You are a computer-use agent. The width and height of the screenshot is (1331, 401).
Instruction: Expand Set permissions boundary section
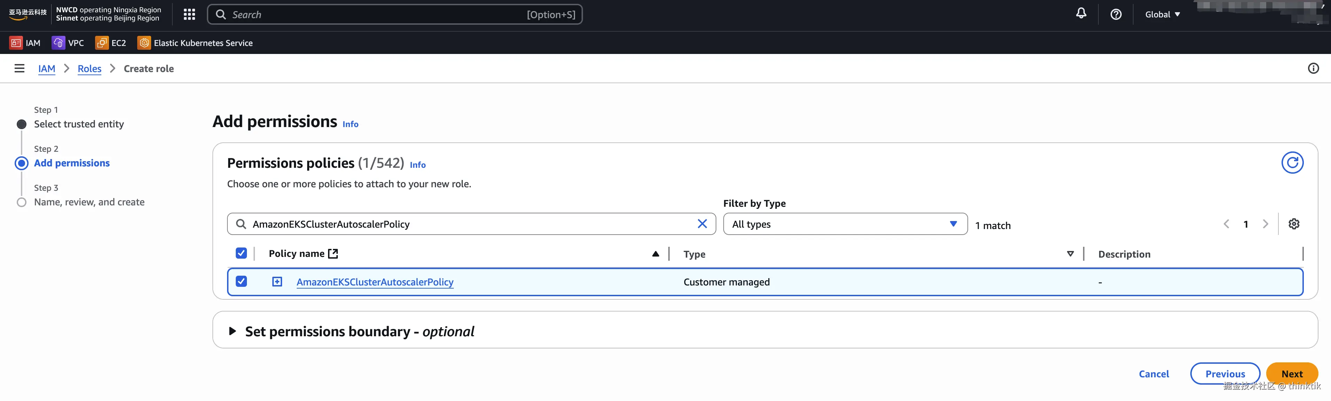(233, 331)
